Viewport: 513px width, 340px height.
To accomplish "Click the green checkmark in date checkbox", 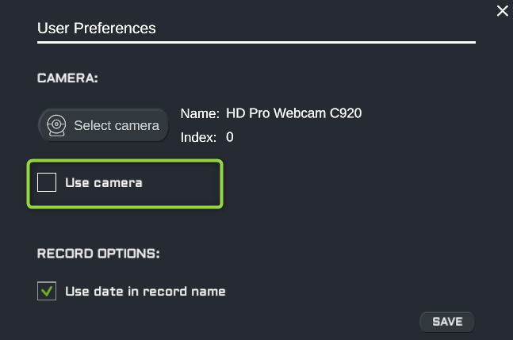I will [x=47, y=291].
